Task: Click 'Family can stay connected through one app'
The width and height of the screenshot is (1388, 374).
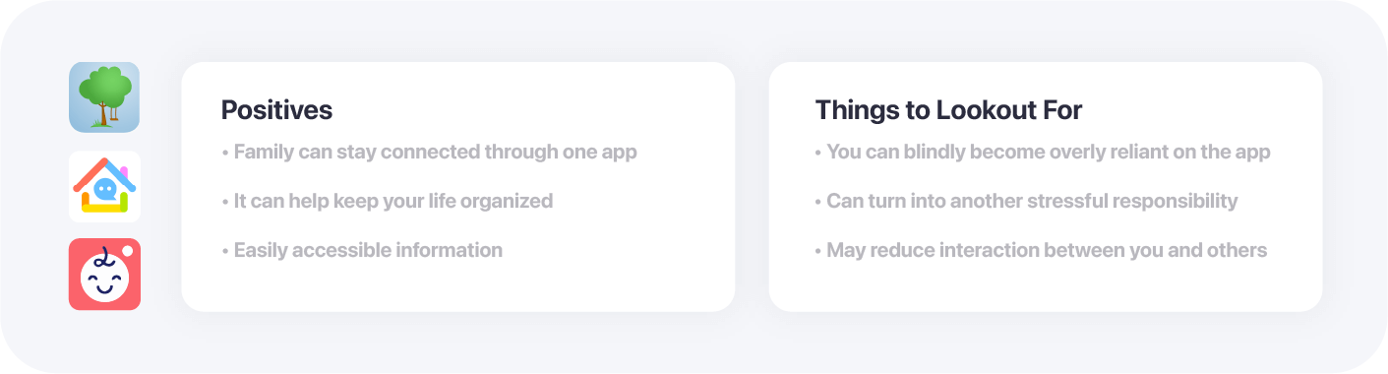Action: pyautogui.click(x=430, y=153)
